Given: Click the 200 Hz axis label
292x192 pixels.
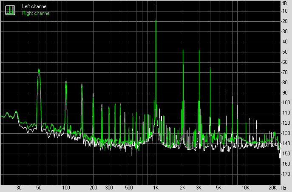Looking at the screenshot, I should 93,188.
